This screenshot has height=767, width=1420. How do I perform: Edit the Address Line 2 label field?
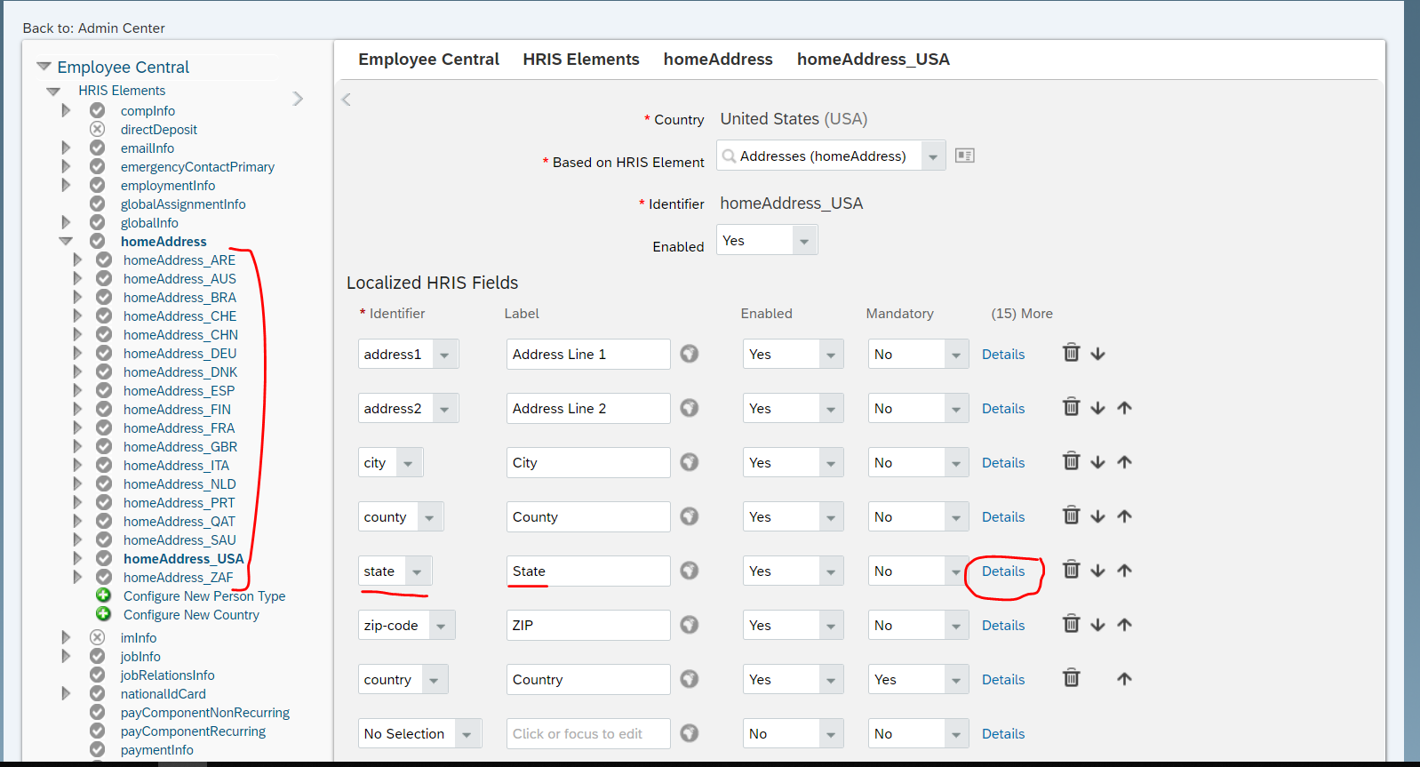pyautogui.click(x=588, y=408)
